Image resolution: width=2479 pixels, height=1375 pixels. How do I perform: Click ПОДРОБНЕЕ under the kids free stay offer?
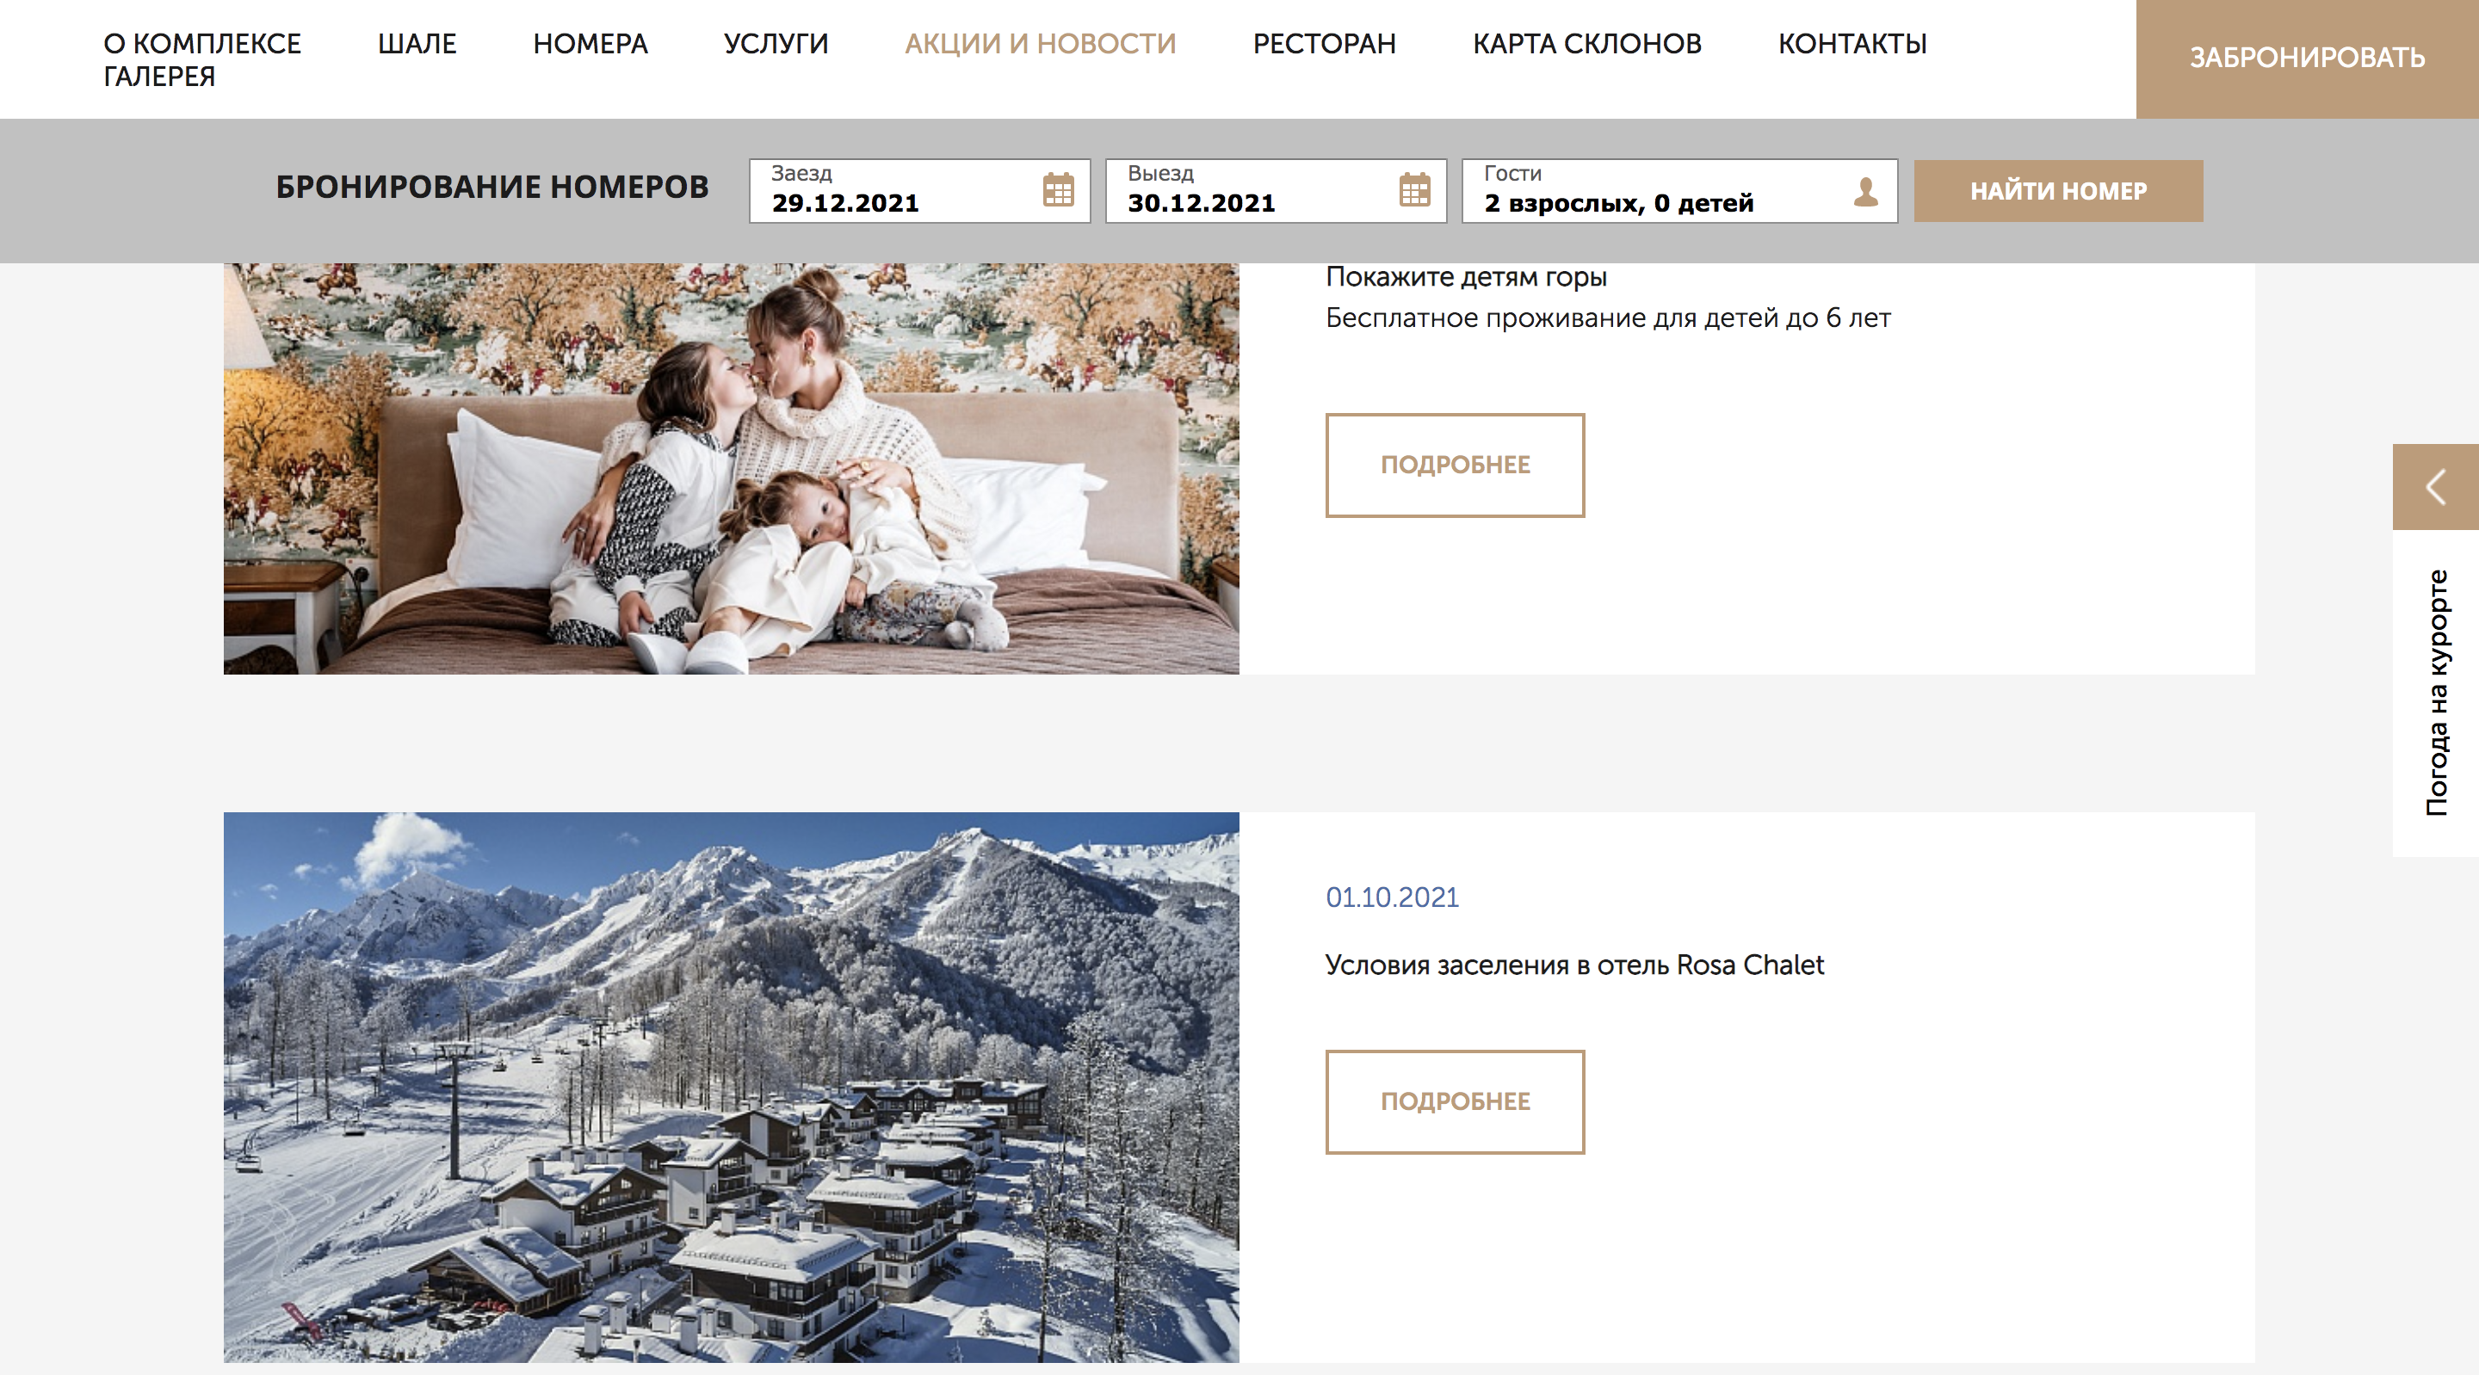click(x=1455, y=465)
